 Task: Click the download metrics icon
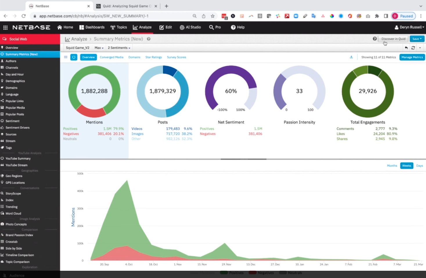pyautogui.click(x=351, y=57)
